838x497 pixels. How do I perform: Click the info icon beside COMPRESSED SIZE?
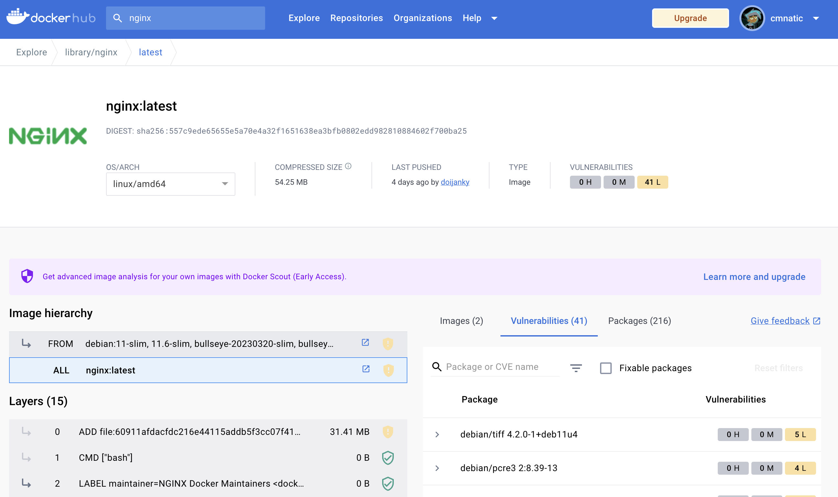click(349, 166)
